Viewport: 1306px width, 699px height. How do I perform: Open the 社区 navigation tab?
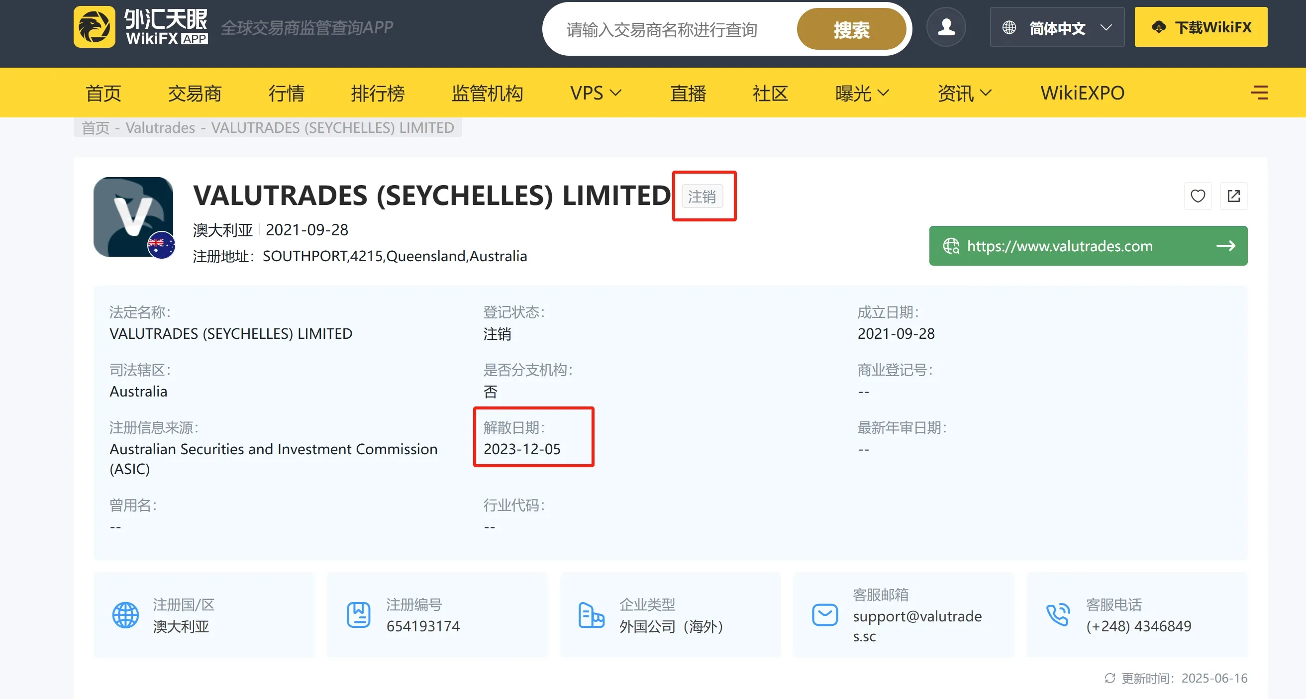tap(770, 93)
